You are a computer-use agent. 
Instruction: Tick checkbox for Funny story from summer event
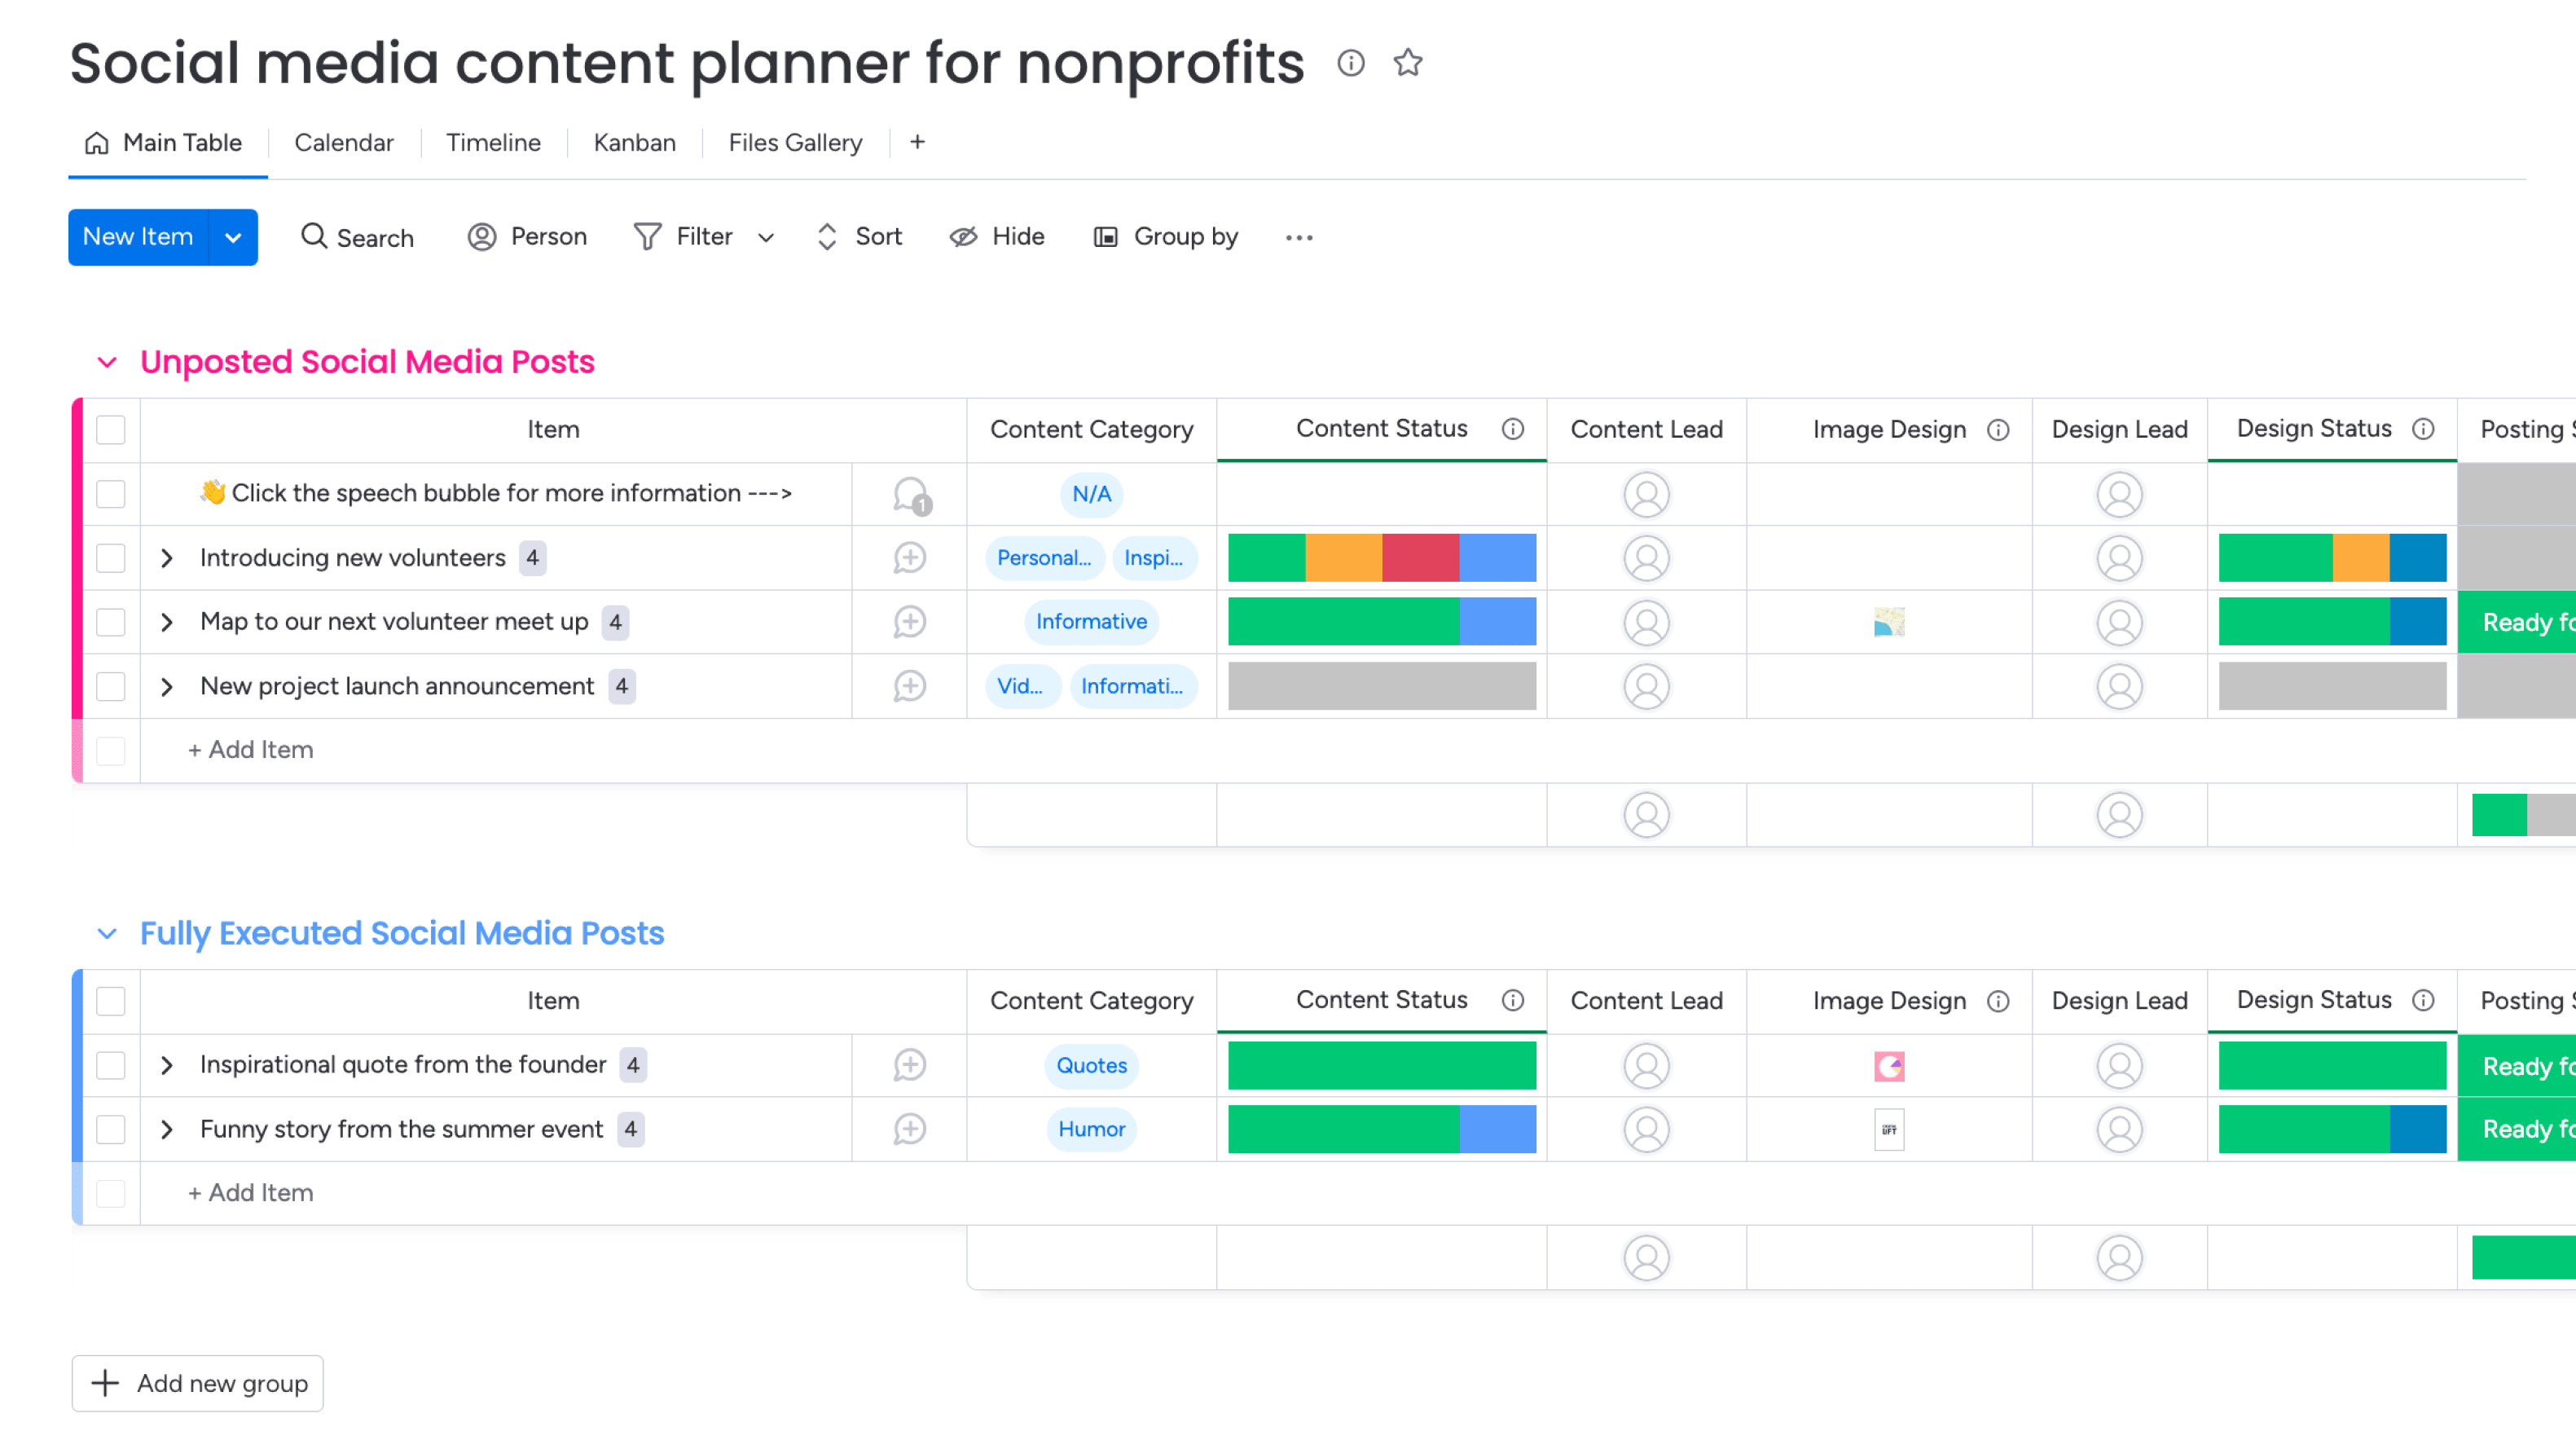coord(111,1130)
